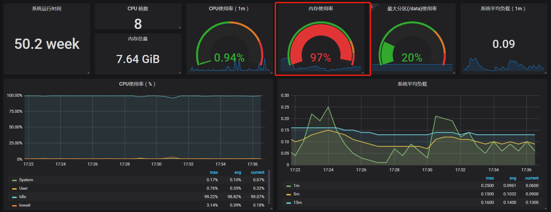Click the System max value 0.17%
Image resolution: width=551 pixels, height=212 pixels.
212,180
